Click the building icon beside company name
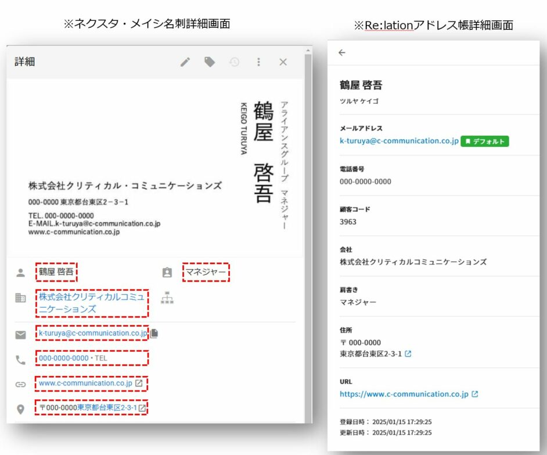This screenshot has height=455, width=547. tap(20, 298)
